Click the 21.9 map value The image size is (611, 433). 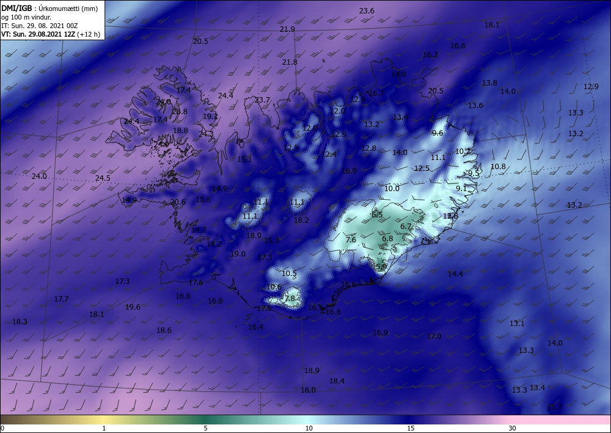click(x=287, y=29)
